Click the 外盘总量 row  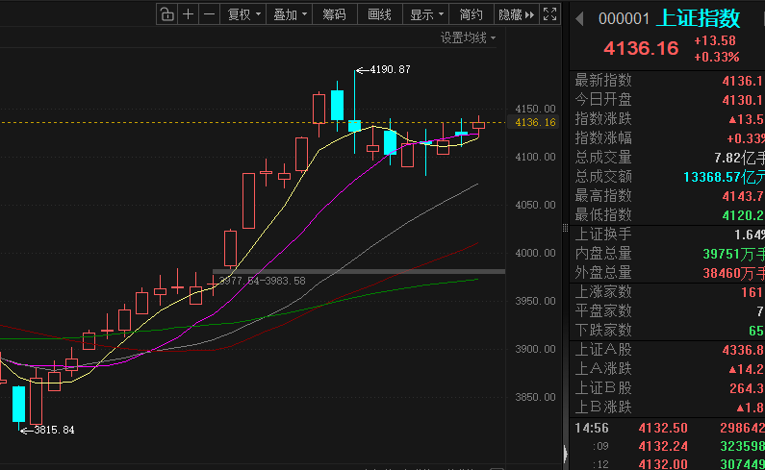coord(669,273)
